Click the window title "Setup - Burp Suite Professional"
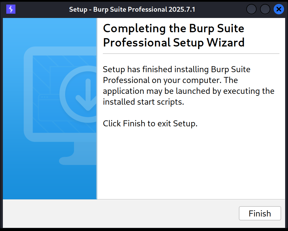The height and width of the screenshot is (231, 288). click(x=132, y=9)
